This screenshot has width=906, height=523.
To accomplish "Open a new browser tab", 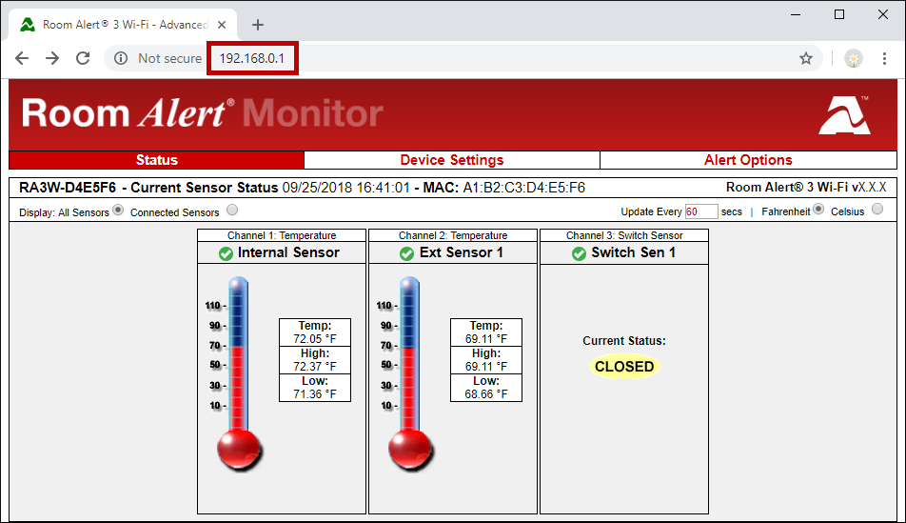I will (258, 25).
